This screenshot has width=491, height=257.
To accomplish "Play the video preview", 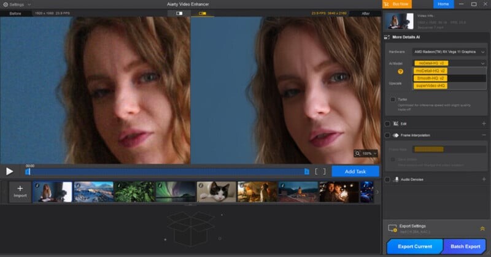I will coord(10,172).
